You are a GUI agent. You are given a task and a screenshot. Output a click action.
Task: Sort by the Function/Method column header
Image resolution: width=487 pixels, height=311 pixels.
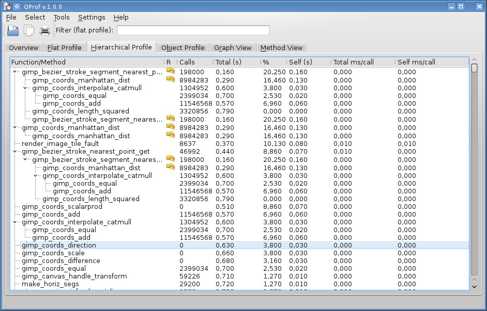(x=87, y=62)
